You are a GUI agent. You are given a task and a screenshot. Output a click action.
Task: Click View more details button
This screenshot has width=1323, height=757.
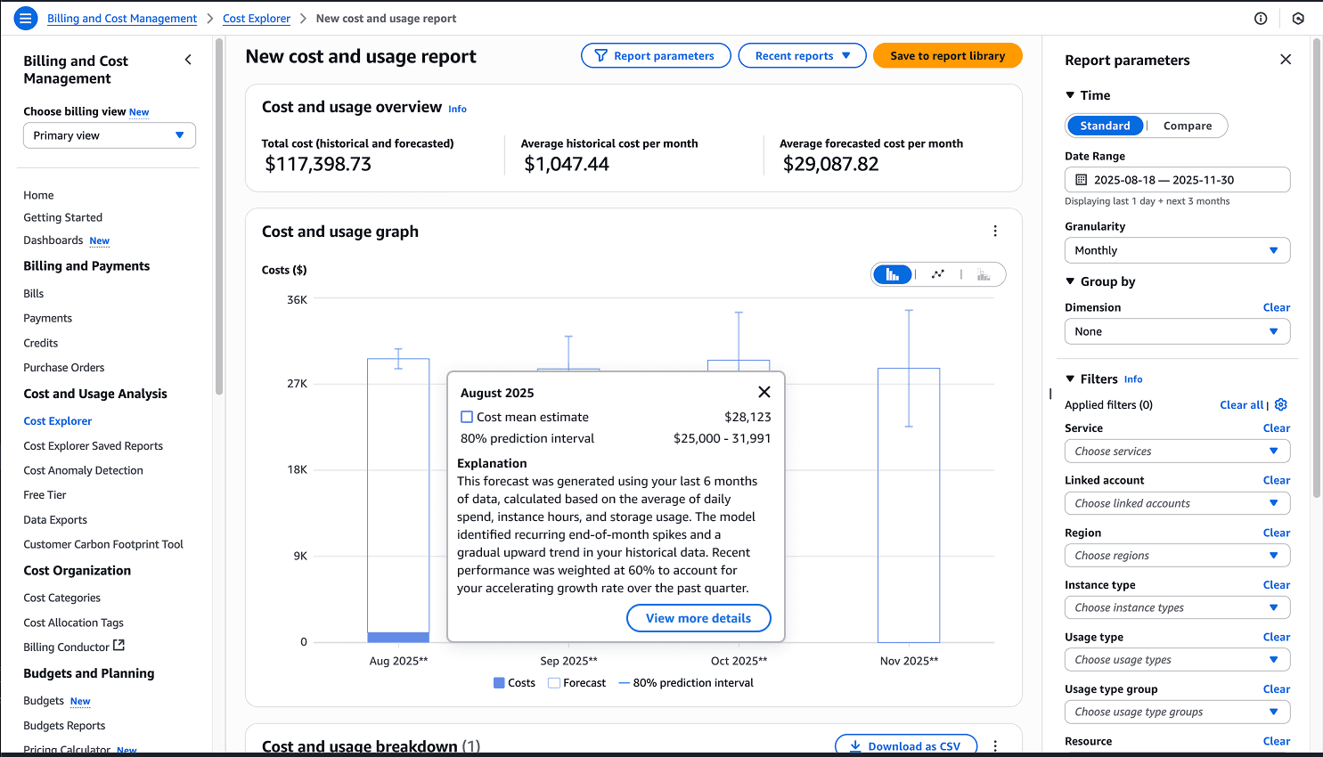coord(698,618)
